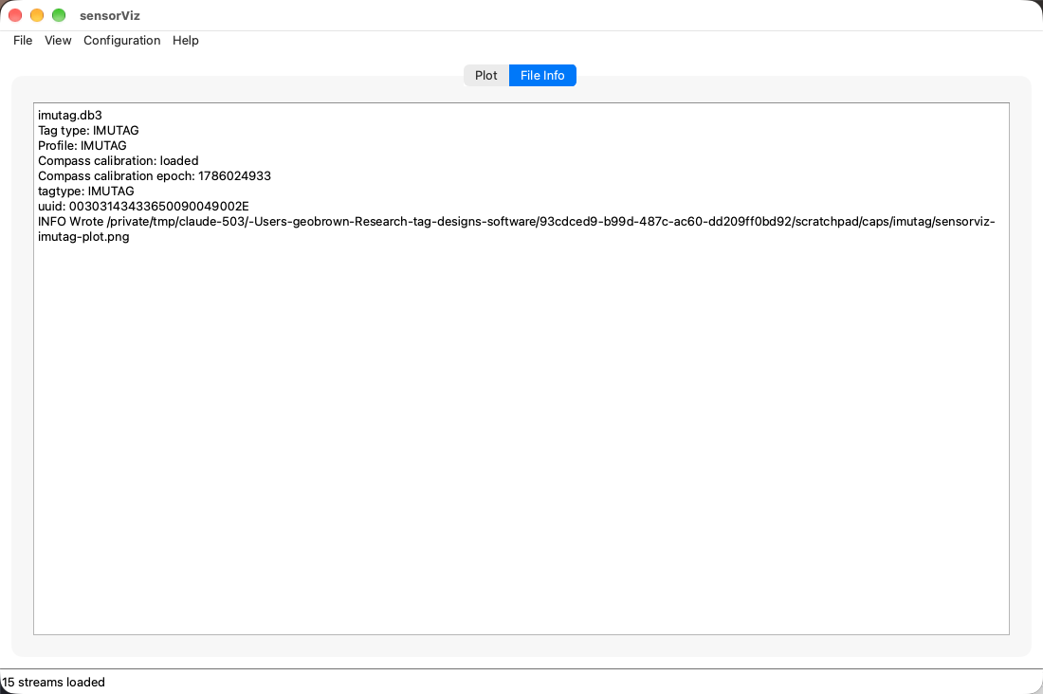This screenshot has height=694, width=1043.
Task: Click 'Compass calibration: loaded' text
Action: point(119,161)
